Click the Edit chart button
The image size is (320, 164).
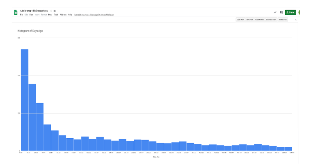[x=249, y=20]
